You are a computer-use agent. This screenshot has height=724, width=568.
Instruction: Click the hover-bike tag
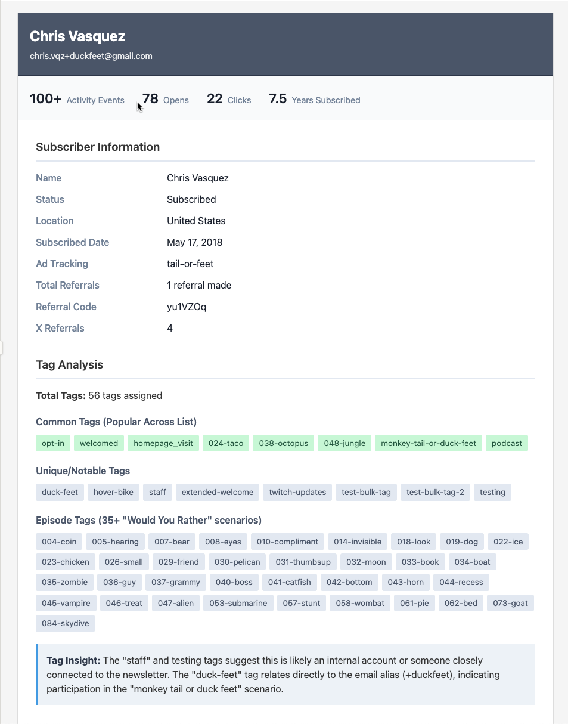[x=114, y=492]
